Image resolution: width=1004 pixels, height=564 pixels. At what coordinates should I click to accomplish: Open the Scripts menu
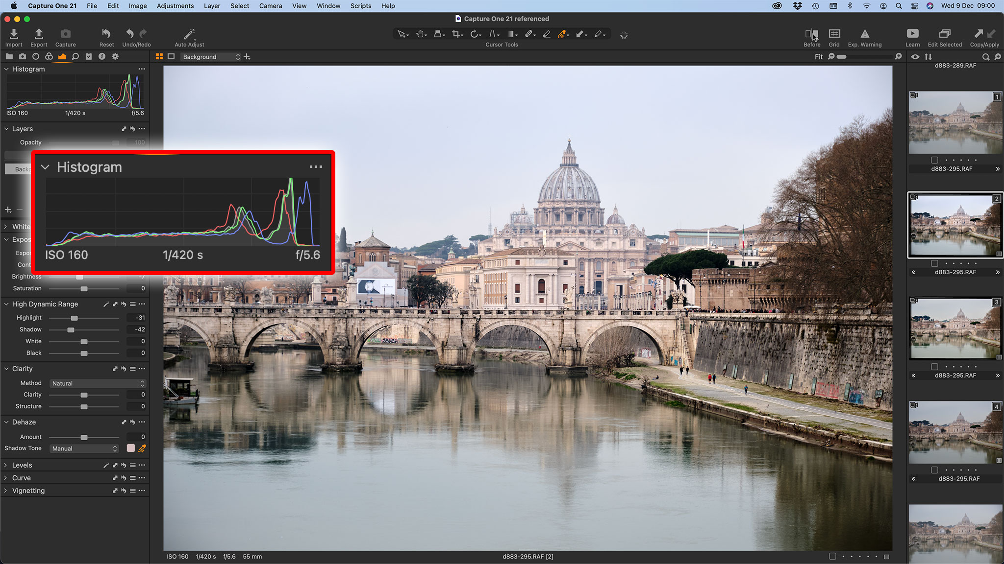point(361,6)
